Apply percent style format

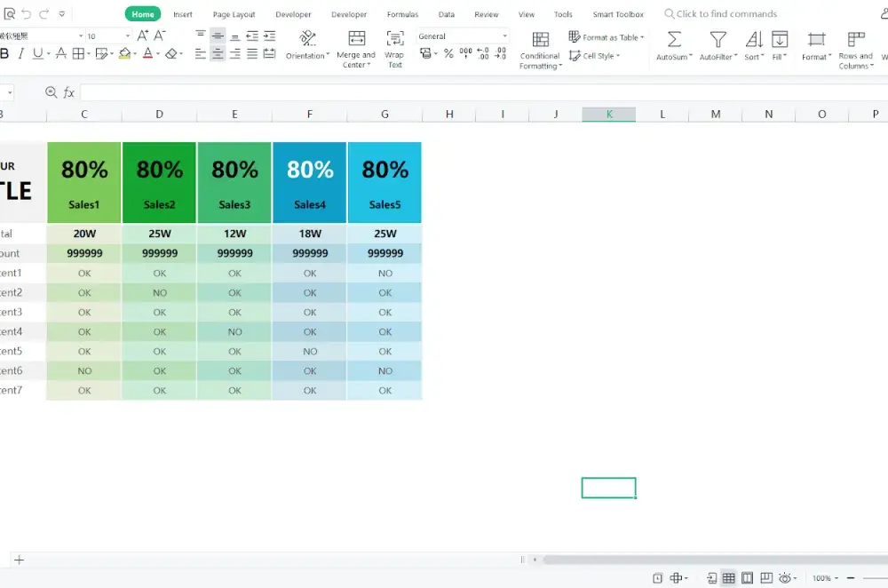click(448, 54)
